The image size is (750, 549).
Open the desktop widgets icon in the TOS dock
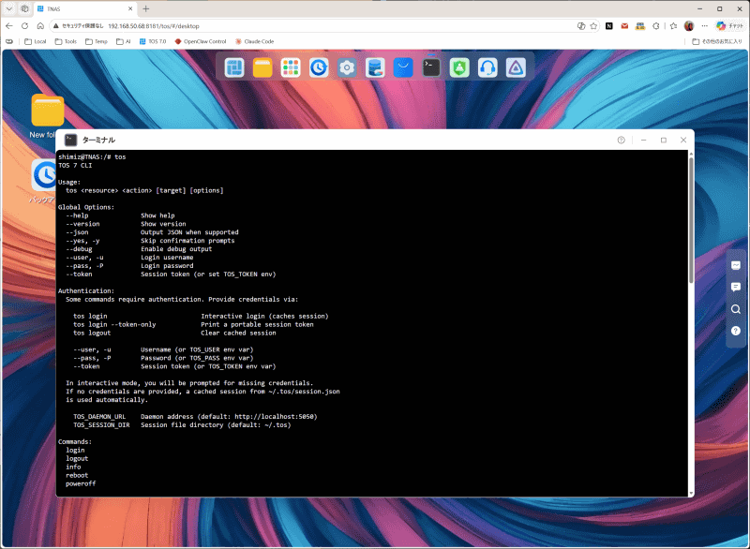[234, 67]
